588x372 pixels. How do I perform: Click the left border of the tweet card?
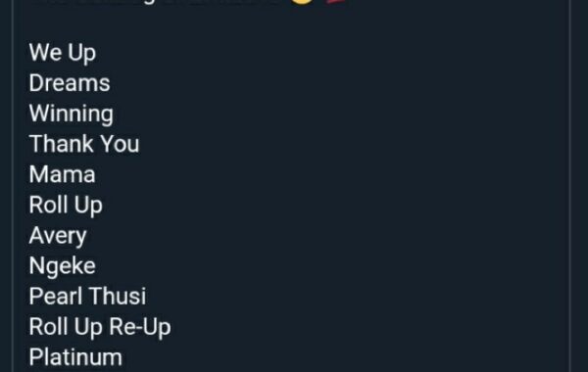13,186
